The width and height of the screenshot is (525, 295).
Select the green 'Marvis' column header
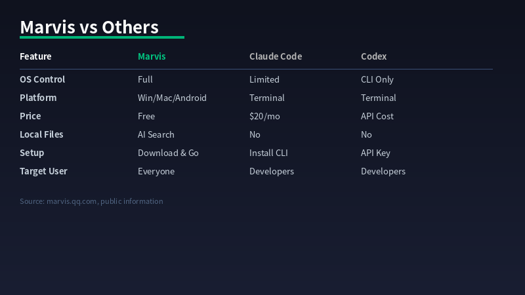pyautogui.click(x=152, y=56)
